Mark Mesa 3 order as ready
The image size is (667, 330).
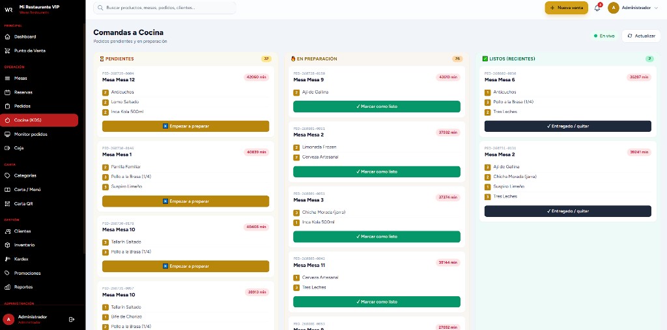tap(376, 236)
